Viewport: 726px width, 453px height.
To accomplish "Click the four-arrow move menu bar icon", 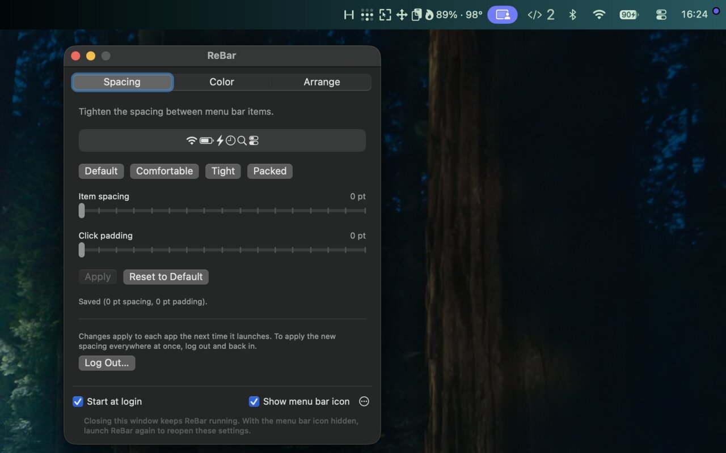I will 402,15.
